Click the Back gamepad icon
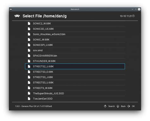150x121 pixels. [118, 106]
